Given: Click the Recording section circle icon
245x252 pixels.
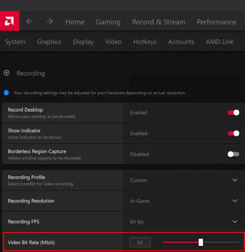Looking at the screenshot, I should point(7,73).
